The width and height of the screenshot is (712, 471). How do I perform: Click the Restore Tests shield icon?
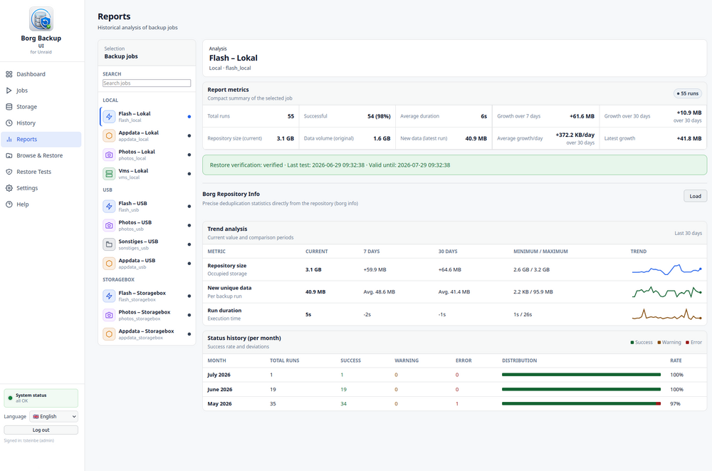[9, 172]
